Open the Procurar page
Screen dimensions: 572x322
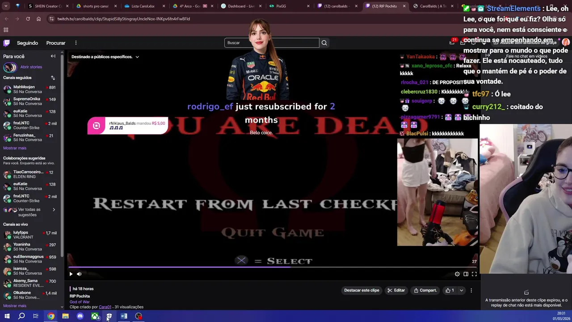[56, 43]
